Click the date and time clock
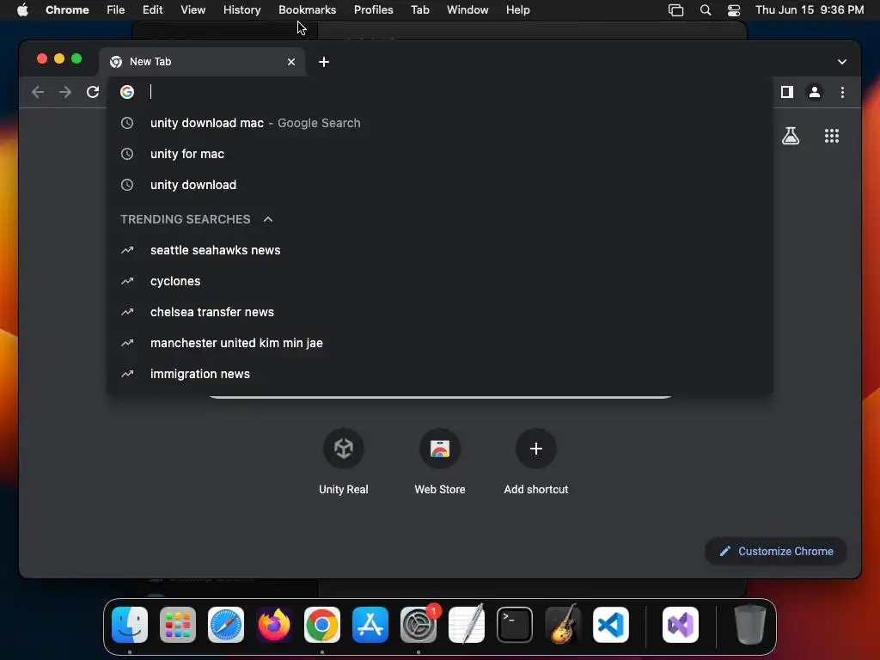Screen dimensions: 880x660 (x=810, y=10)
